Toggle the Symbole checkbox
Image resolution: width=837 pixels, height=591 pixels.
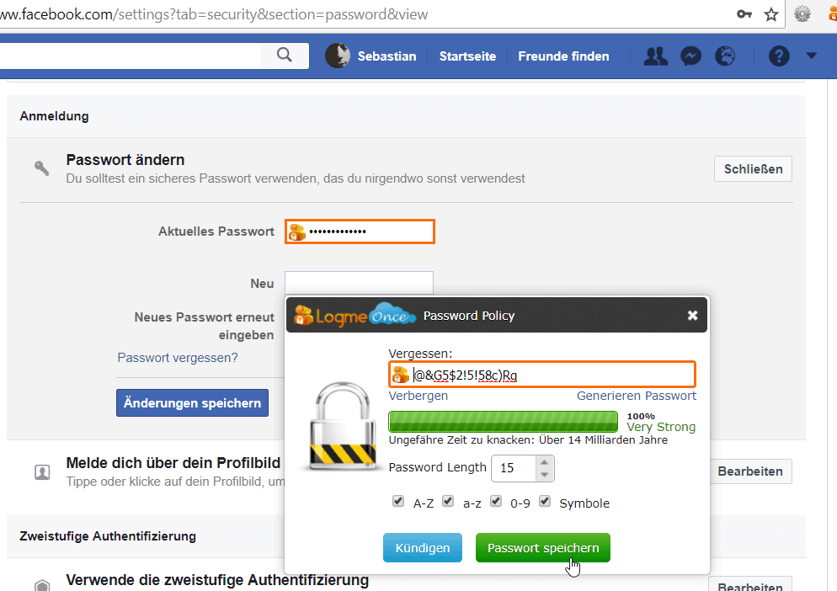[545, 501]
